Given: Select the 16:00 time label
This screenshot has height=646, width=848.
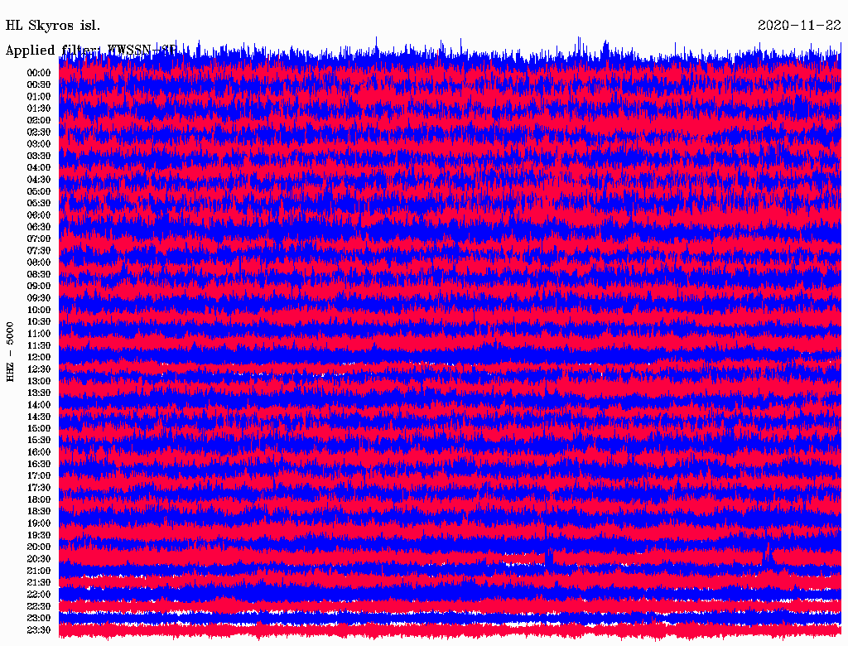Looking at the screenshot, I should (39, 452).
